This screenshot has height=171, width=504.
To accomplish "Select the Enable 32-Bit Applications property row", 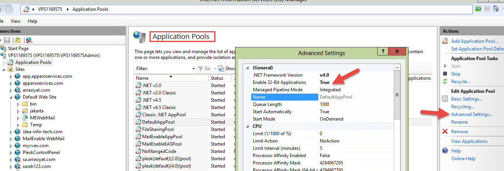I will (322, 82).
